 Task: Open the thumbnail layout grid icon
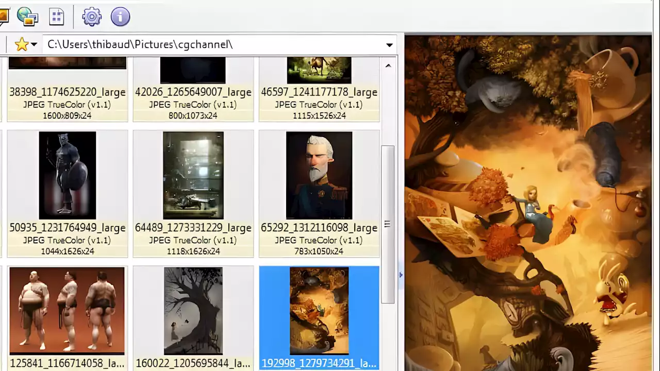tap(56, 16)
